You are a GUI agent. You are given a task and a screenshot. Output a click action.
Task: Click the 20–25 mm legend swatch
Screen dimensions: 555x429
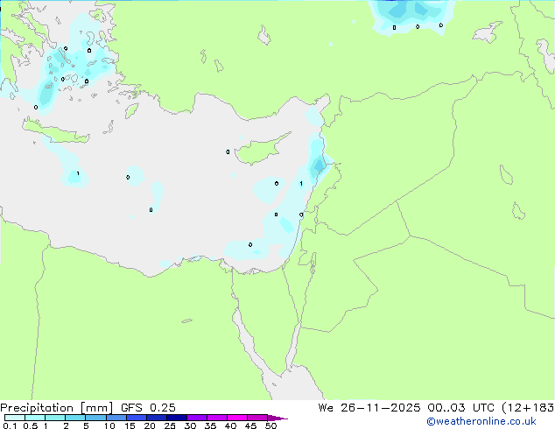coord(156,418)
